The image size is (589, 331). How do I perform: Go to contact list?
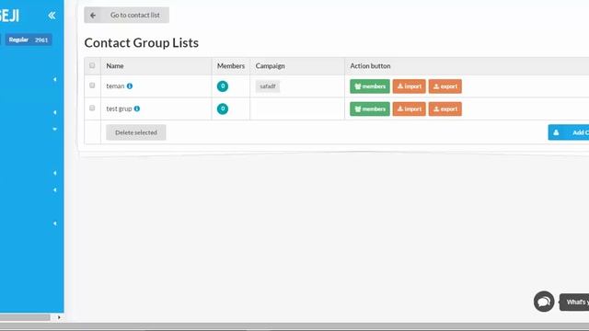coord(127,15)
